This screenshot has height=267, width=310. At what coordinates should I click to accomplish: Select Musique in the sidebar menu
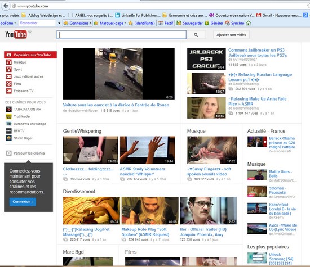(x=20, y=62)
